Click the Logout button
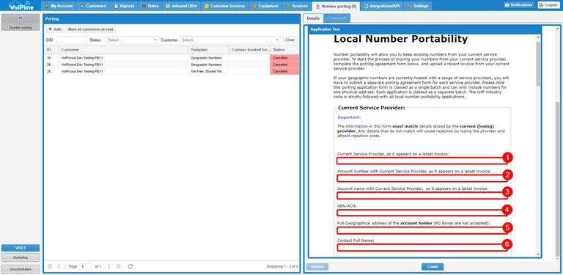The height and width of the screenshot is (275, 563). pyautogui.click(x=548, y=5)
